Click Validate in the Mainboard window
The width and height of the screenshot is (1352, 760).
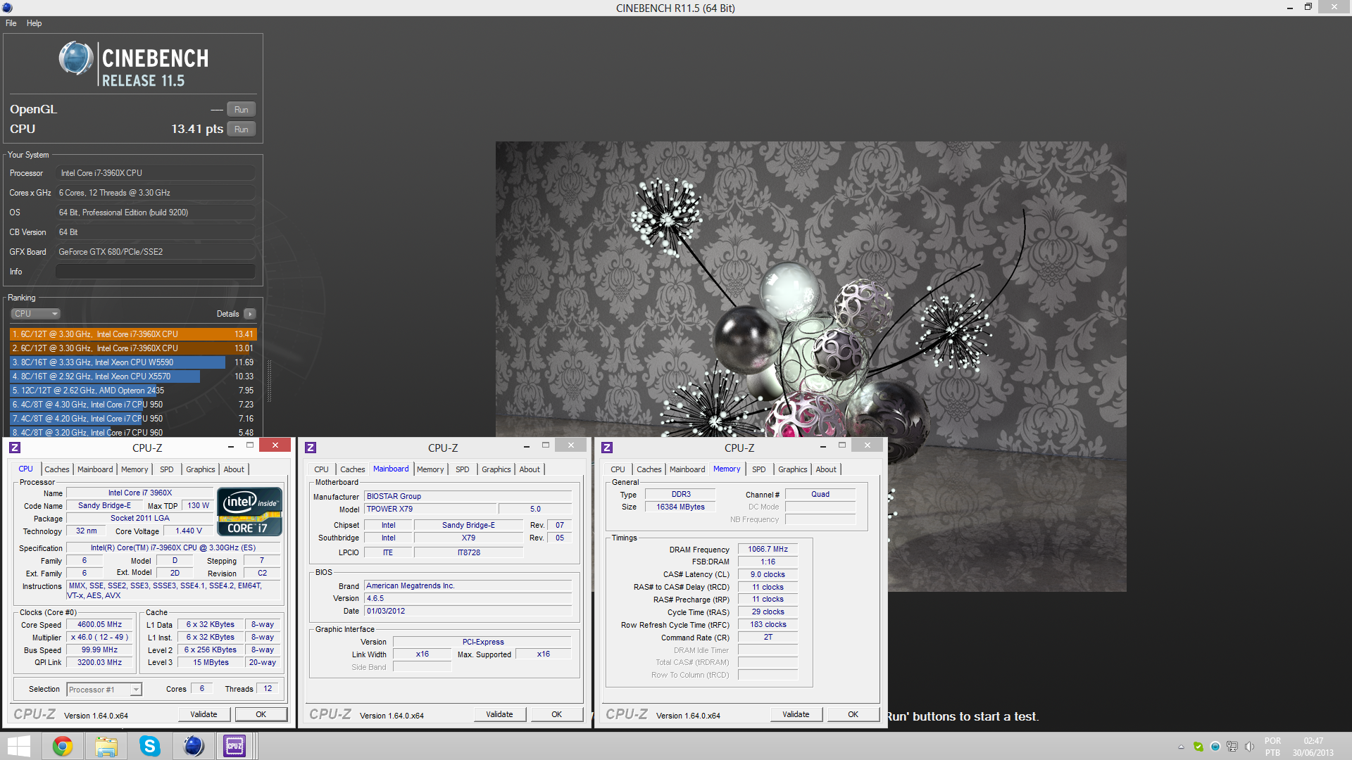coord(499,714)
